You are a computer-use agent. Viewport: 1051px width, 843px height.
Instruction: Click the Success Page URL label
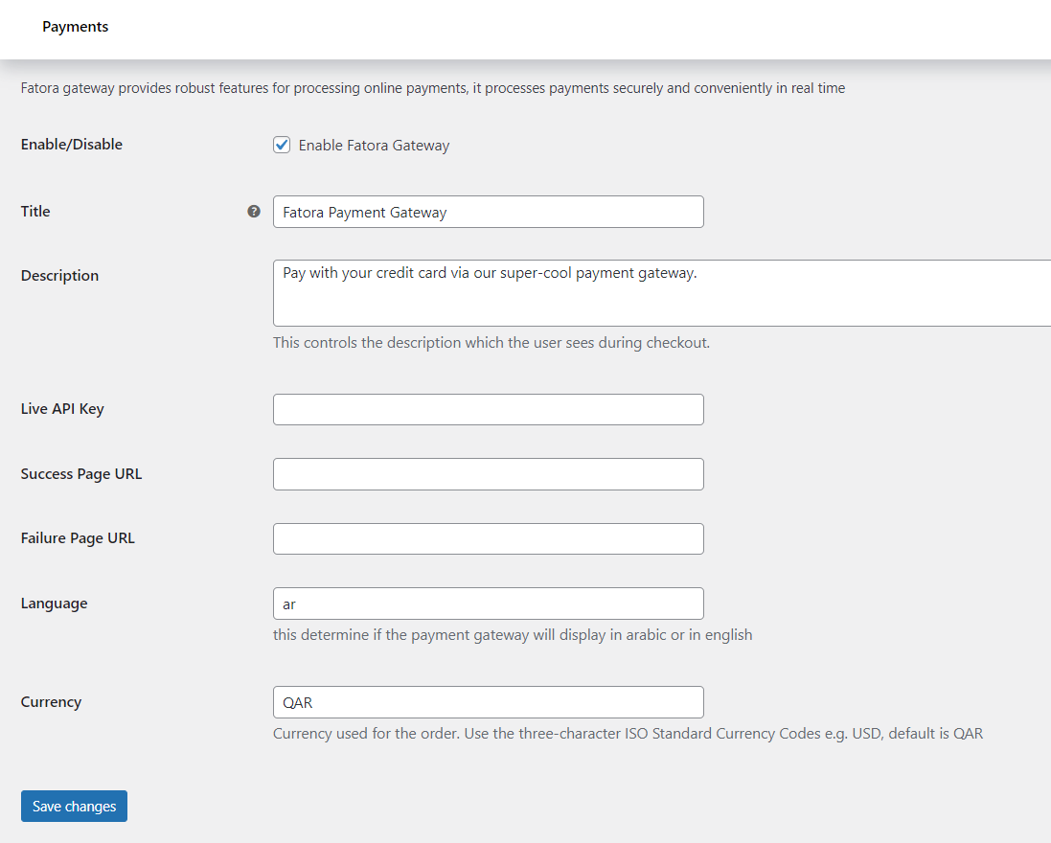(81, 474)
